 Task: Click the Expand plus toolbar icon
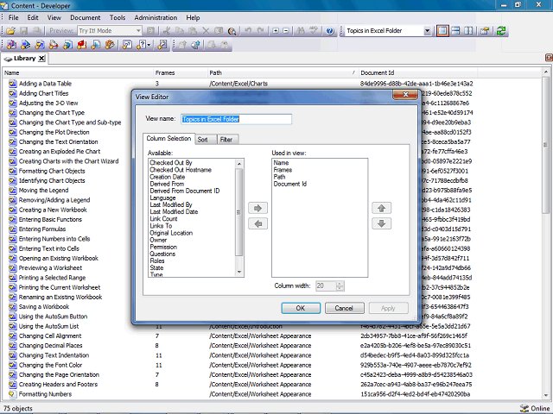[276, 31]
